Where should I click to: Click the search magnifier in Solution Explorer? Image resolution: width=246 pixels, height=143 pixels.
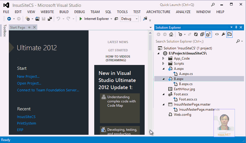[238, 41]
